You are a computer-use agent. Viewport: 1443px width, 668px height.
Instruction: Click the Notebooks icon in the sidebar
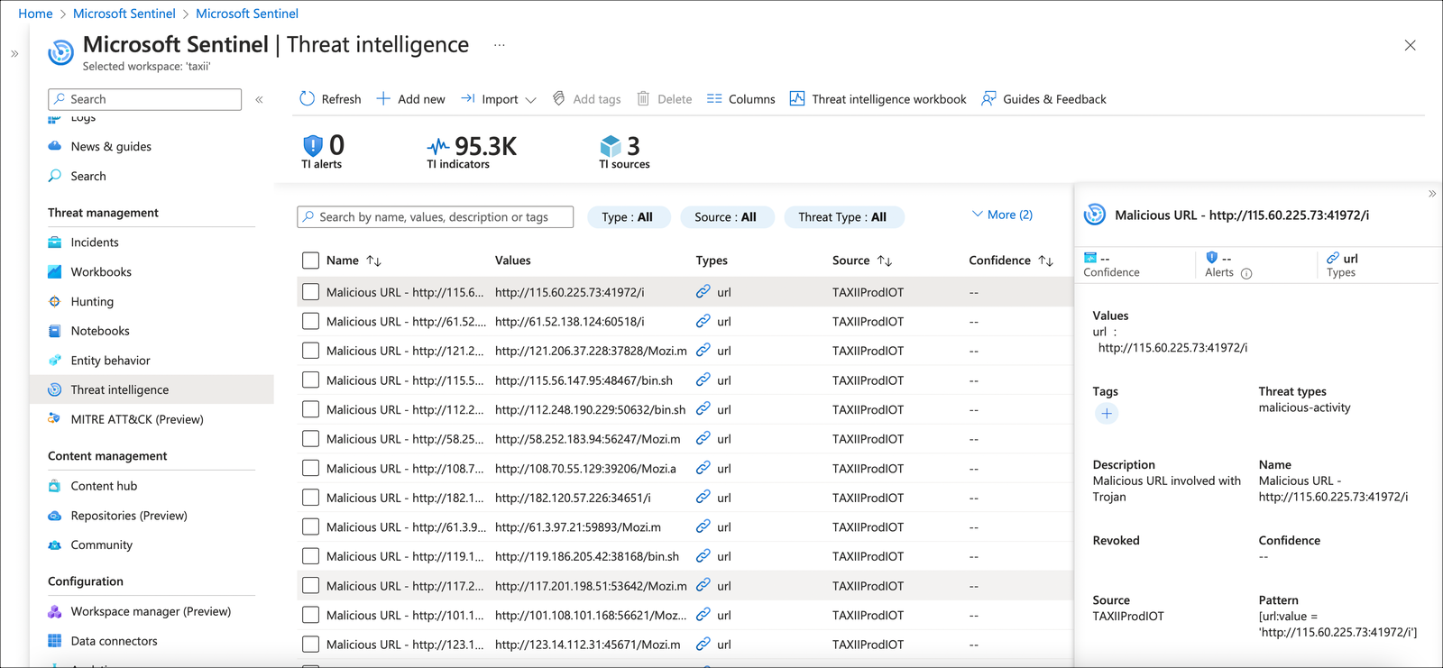pyautogui.click(x=55, y=331)
